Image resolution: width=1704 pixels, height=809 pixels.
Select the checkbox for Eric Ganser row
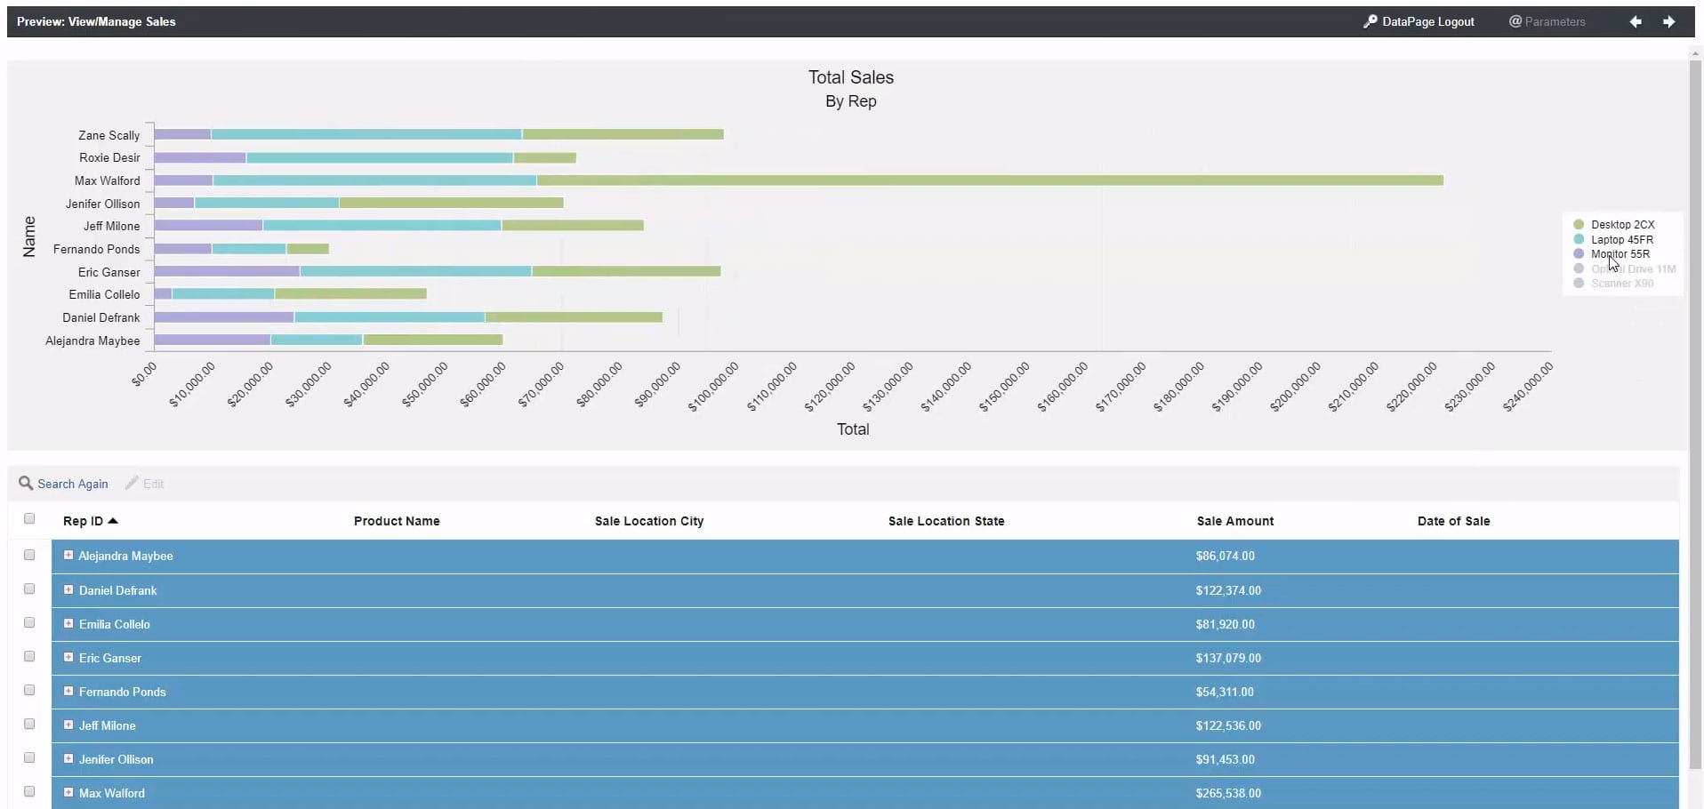29,657
